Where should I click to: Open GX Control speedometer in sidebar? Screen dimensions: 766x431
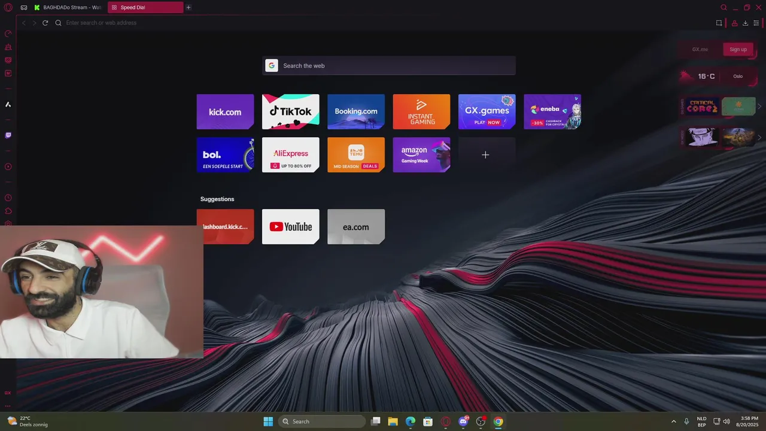pyautogui.click(x=8, y=34)
